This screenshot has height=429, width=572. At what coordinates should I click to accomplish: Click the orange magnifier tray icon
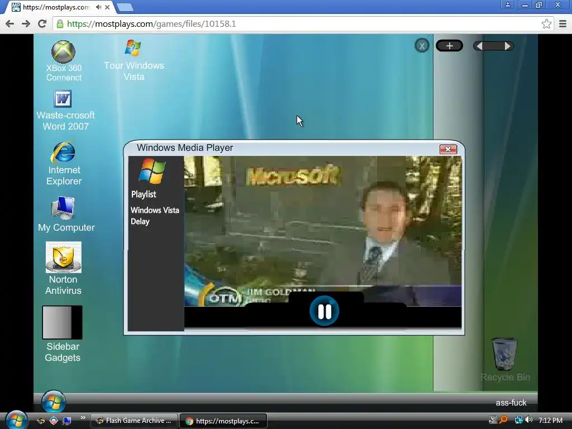click(x=504, y=420)
